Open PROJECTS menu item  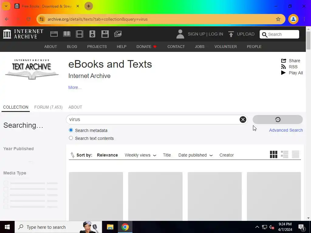coord(97,46)
